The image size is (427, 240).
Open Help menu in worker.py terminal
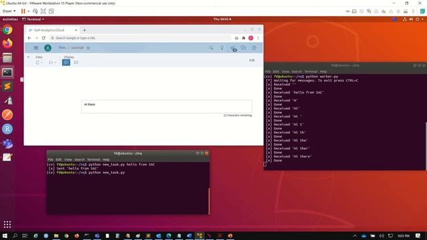click(x=323, y=71)
